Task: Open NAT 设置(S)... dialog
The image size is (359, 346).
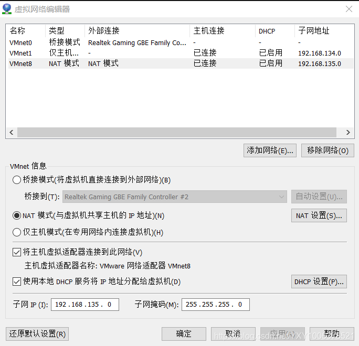Action: pyautogui.click(x=319, y=215)
